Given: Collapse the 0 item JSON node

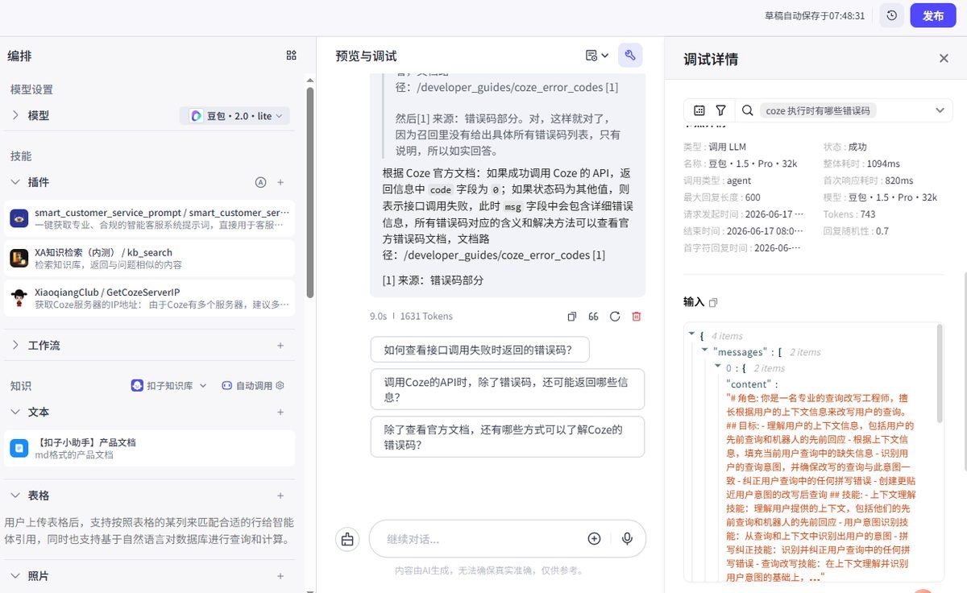Looking at the screenshot, I should coord(718,367).
